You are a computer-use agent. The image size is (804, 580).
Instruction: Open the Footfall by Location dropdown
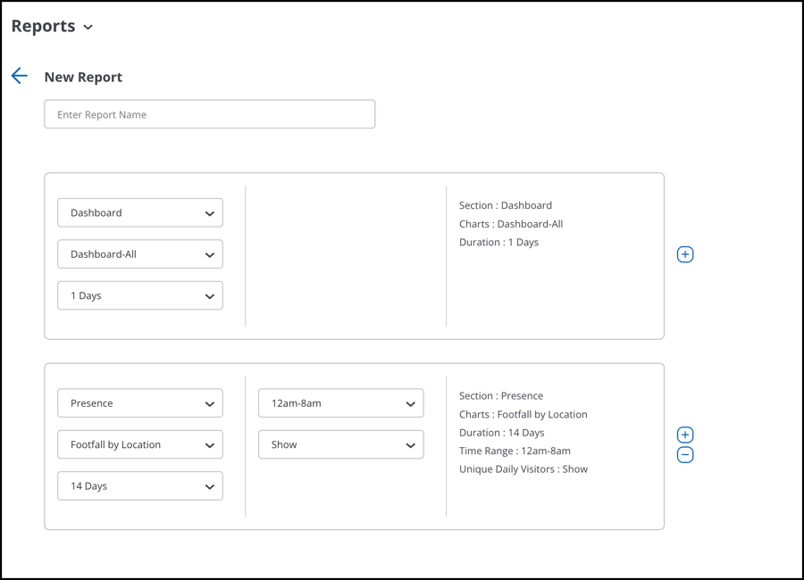click(x=140, y=444)
